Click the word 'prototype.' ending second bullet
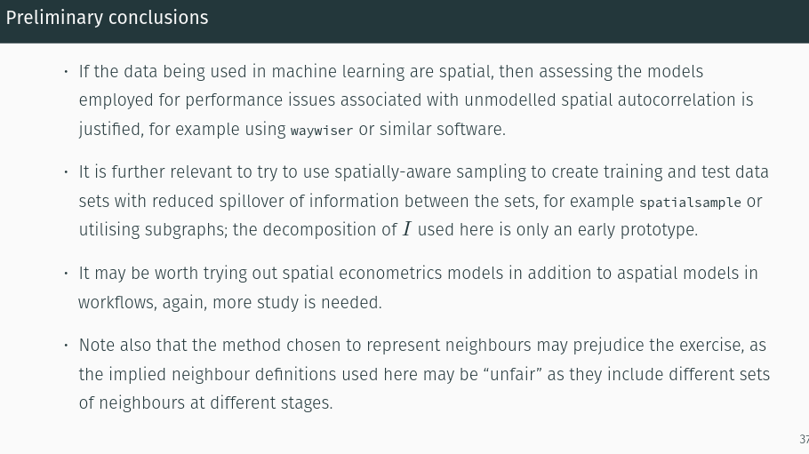This screenshot has height=454, width=809. pos(659,230)
